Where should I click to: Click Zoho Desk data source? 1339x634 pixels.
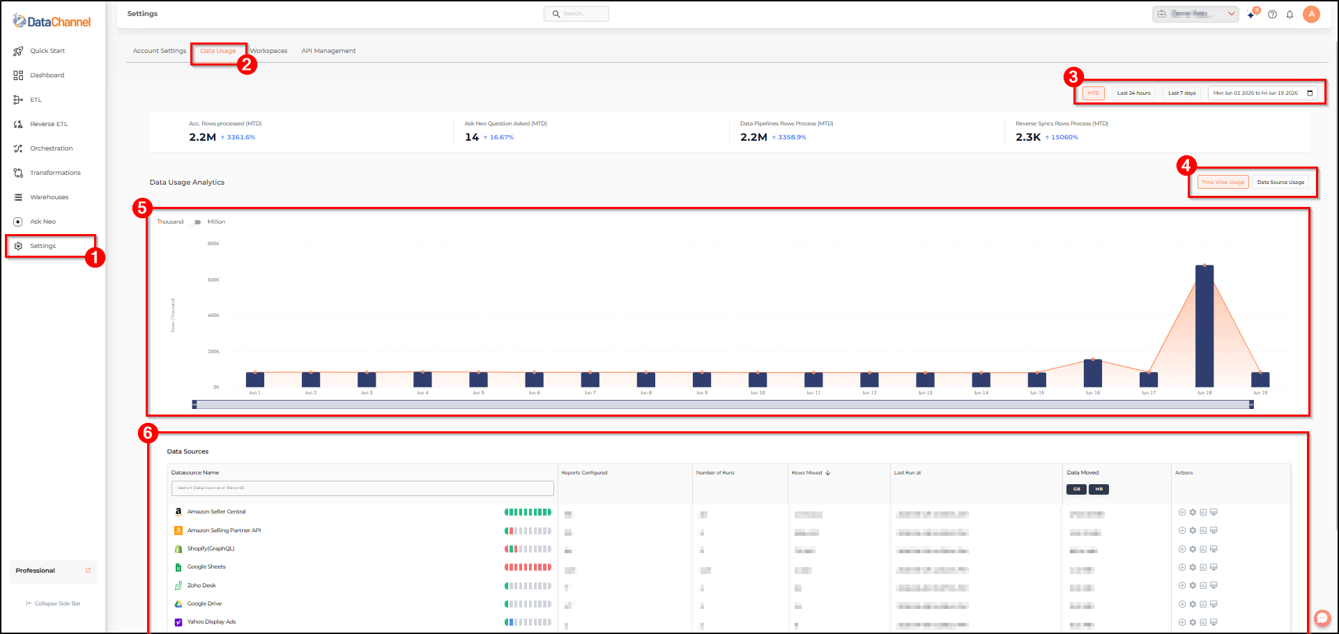(x=201, y=585)
